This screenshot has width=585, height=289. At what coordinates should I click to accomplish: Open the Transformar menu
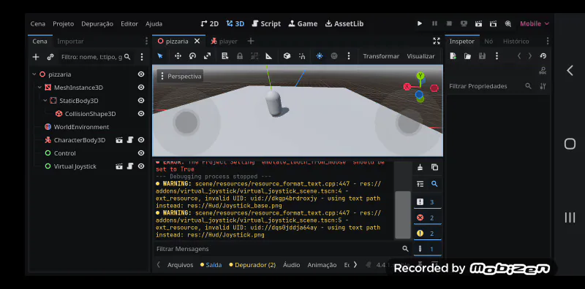(381, 56)
